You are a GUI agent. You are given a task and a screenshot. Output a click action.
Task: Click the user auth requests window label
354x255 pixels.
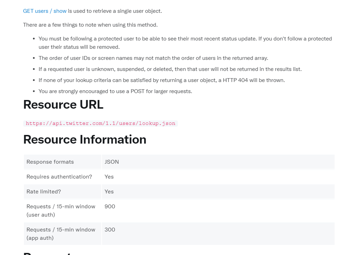[61, 210]
